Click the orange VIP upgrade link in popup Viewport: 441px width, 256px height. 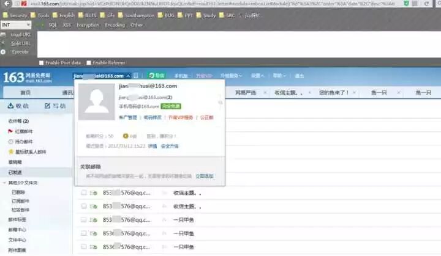click(x=181, y=117)
